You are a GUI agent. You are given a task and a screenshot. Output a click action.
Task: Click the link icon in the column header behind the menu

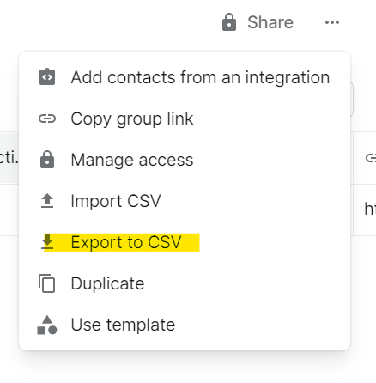[371, 158]
